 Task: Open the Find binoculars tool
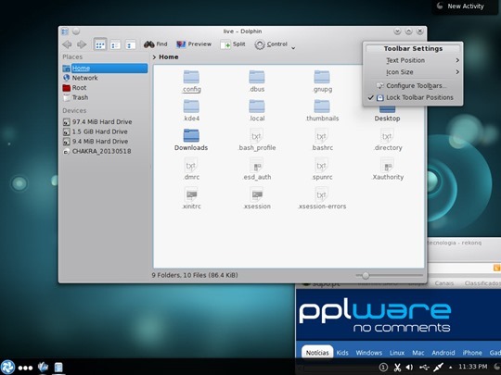click(155, 44)
